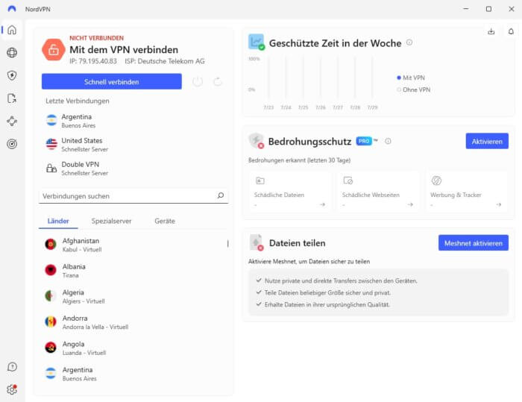Click the Afghanistan flag icon

click(51, 244)
